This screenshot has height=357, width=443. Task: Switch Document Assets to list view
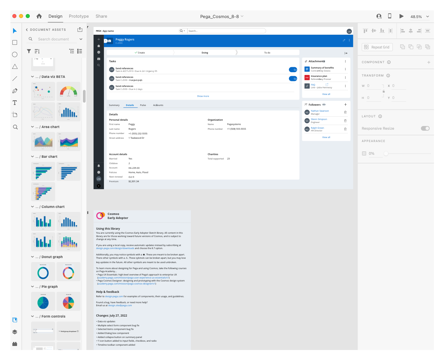point(80,51)
